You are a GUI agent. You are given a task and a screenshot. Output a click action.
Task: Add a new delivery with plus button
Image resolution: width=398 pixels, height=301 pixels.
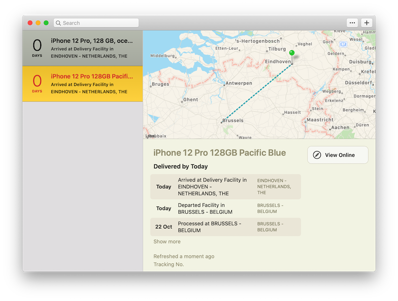(367, 23)
